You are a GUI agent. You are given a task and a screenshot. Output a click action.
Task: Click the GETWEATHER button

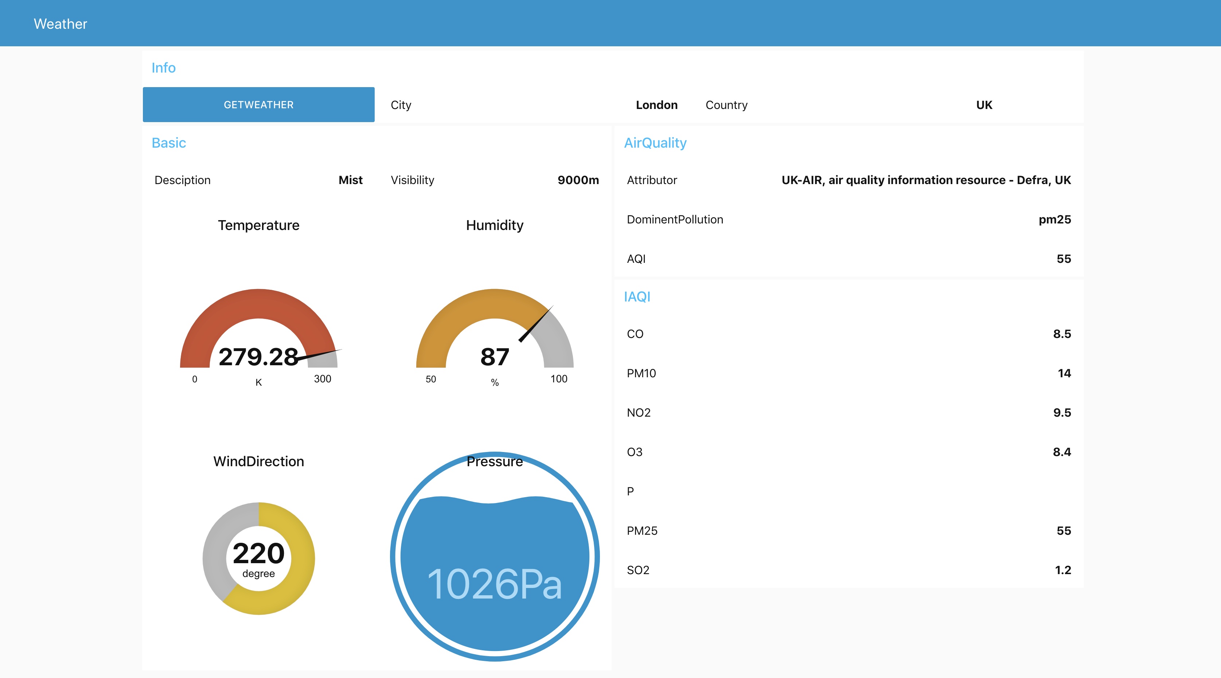[x=258, y=104]
